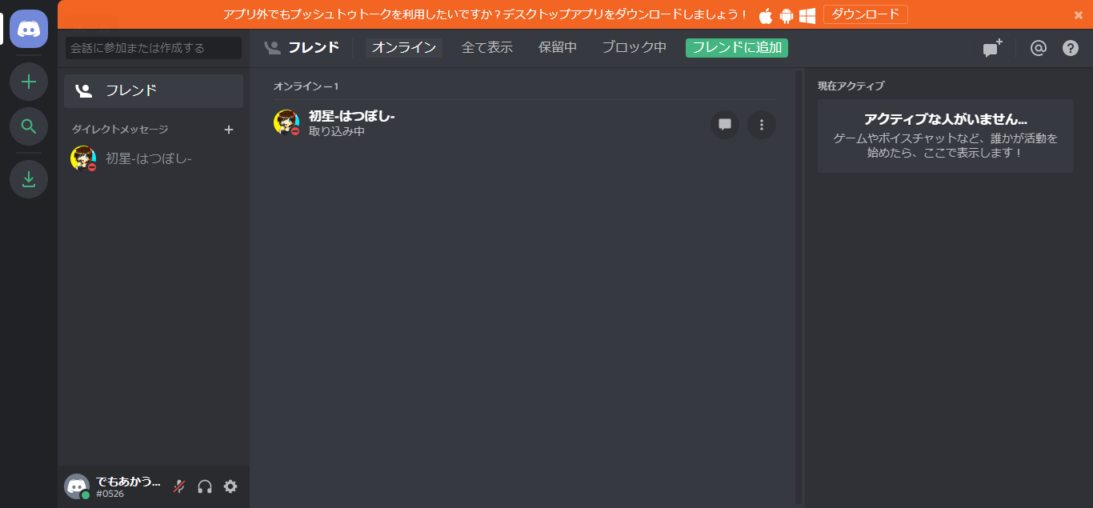1093x508 pixels.
Task: Click own avatar in user panel
Action: [77, 486]
